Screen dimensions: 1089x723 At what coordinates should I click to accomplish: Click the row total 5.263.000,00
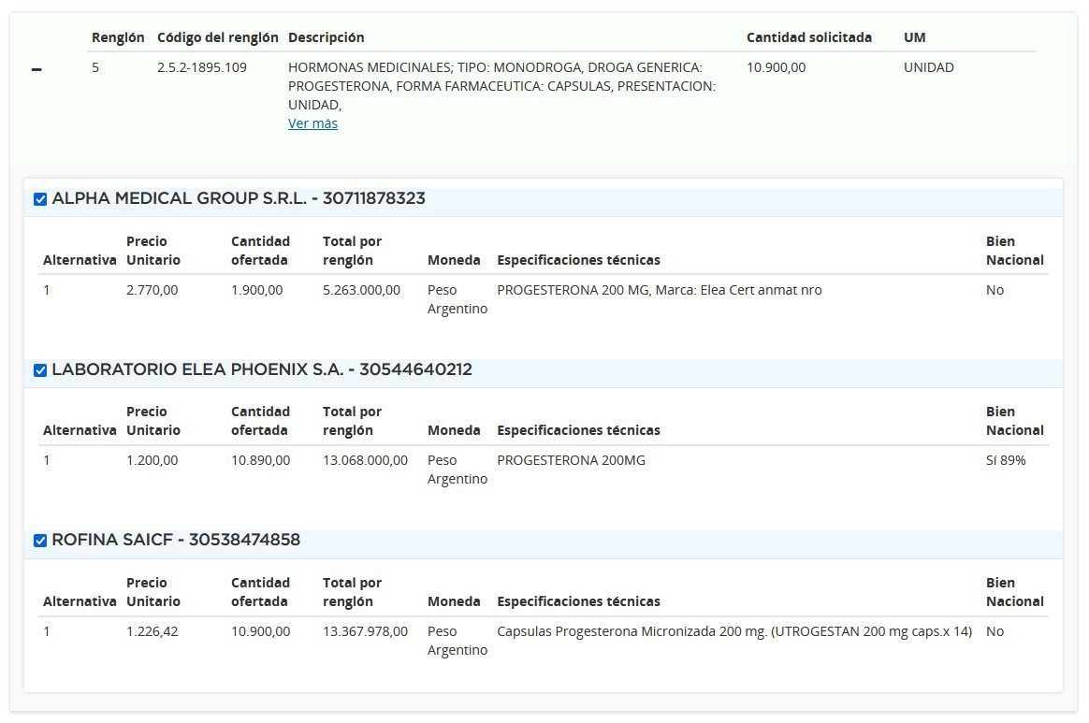point(361,290)
